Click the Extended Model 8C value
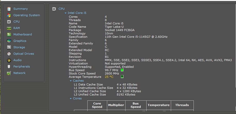Screen dimensions: 236x114 tap(107, 50)
